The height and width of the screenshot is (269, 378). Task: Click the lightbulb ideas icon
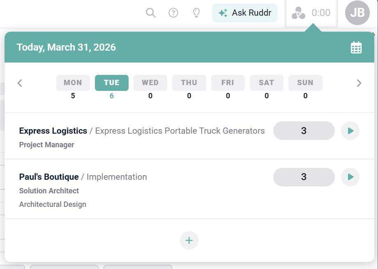pos(196,13)
